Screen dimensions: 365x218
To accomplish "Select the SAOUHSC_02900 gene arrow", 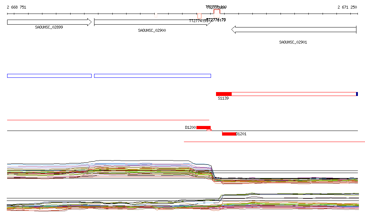I will click(x=153, y=22).
